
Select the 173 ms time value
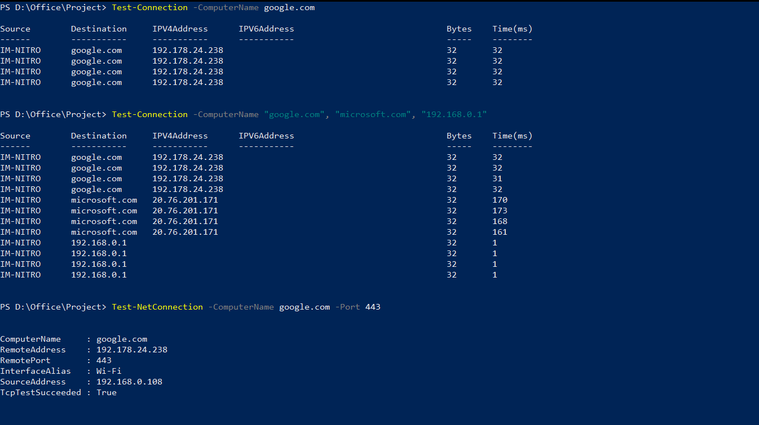tap(500, 211)
